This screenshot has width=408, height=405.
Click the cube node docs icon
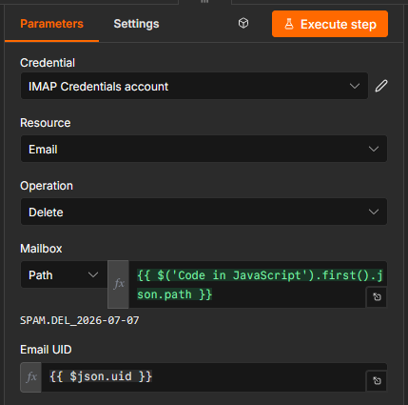pyautogui.click(x=243, y=23)
